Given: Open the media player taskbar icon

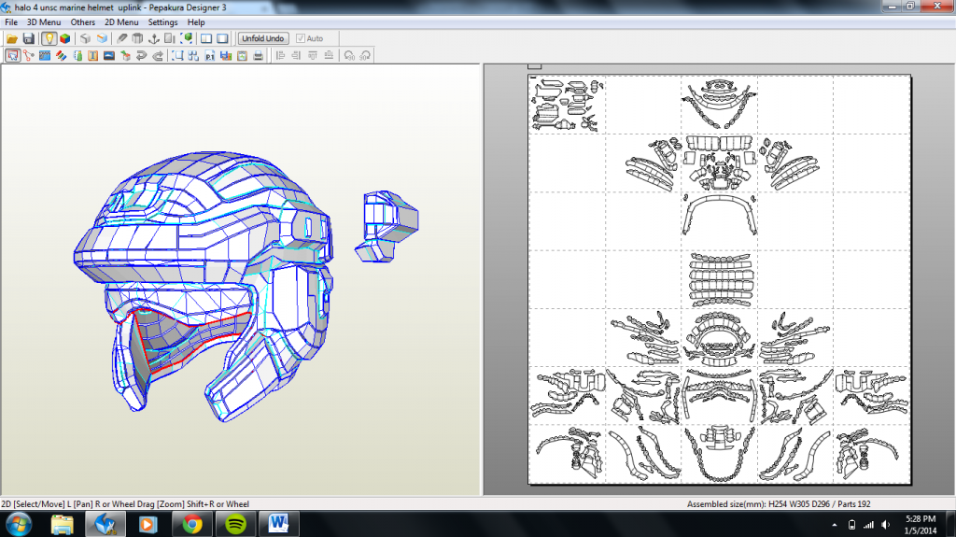Looking at the screenshot, I should pos(148,524).
